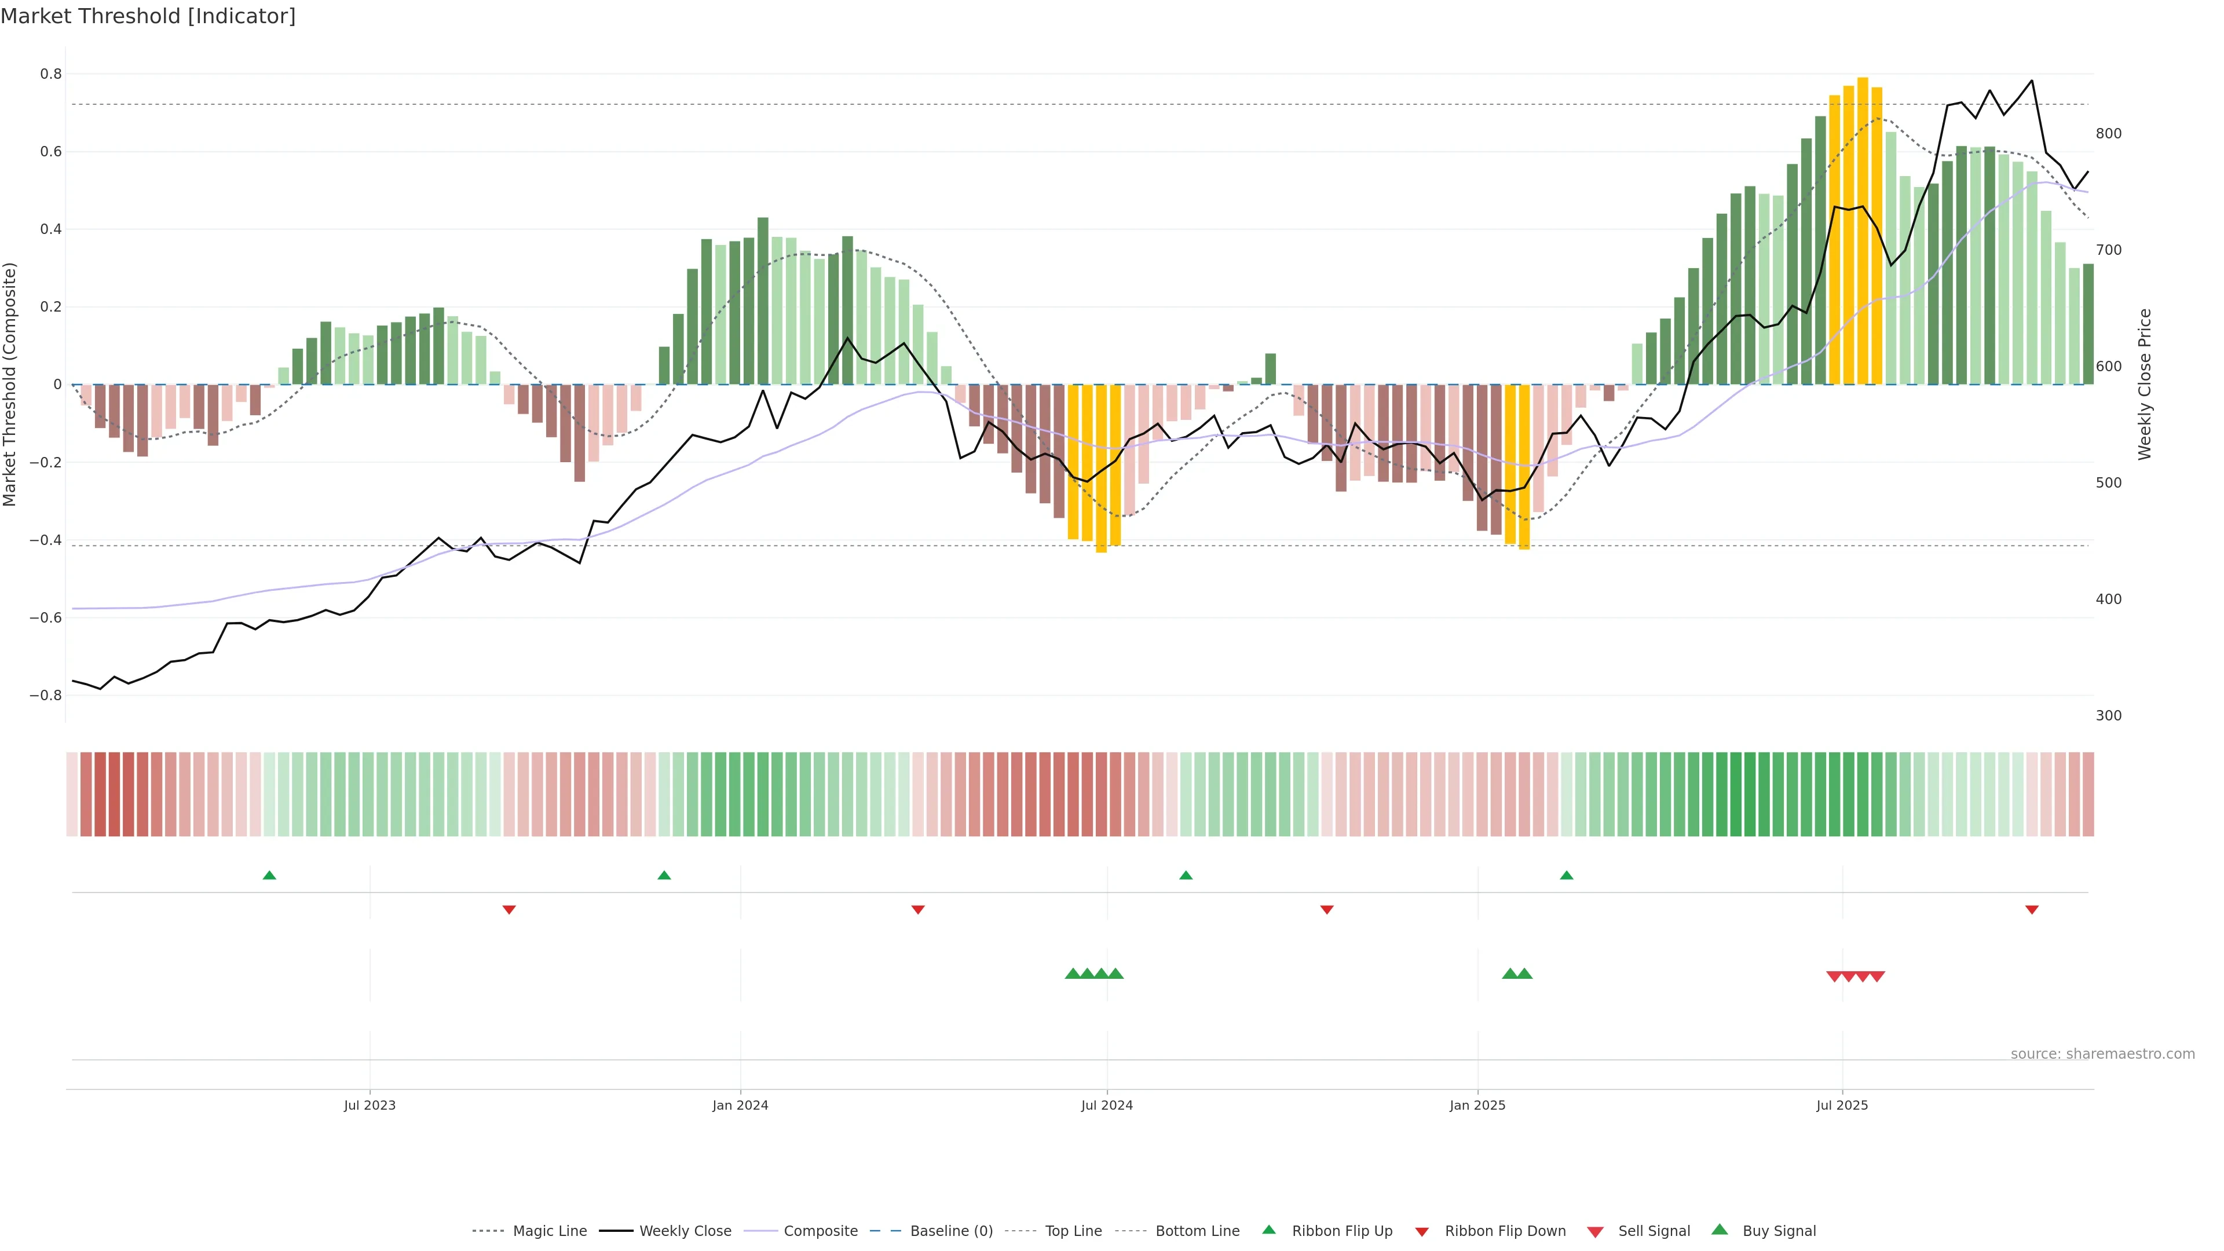Click the Market Threshold [Indicator] chart title
2224x1251 pixels.
tap(148, 16)
